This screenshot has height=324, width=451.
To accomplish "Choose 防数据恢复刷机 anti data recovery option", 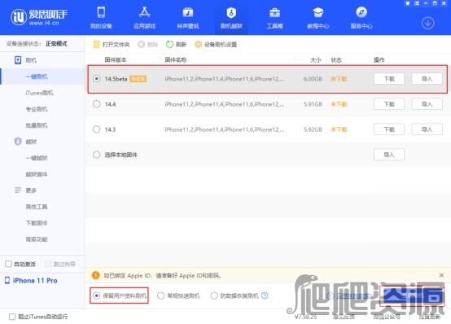I will tap(214, 296).
